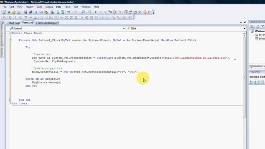Screen dimensions: 265x149
Task: Select the Form1.vb code tab
Action: pyautogui.click(x=28, y=22)
